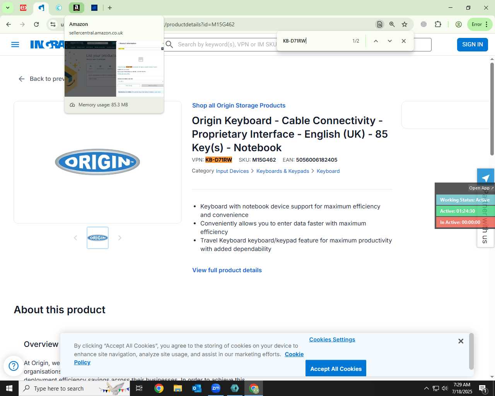This screenshot has width=495, height=396.
Task: Go back to previous page link
Action: click(x=41, y=79)
